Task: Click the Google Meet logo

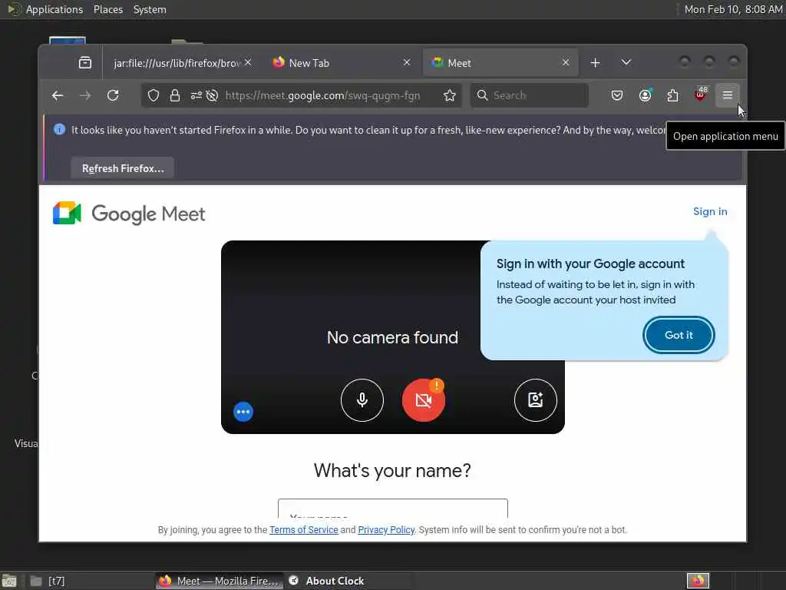Action: tap(129, 214)
